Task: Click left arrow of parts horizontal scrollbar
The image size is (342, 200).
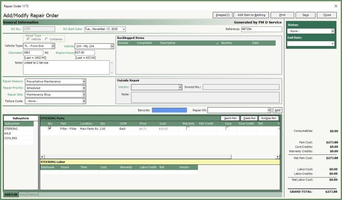Action: (x=42, y=156)
